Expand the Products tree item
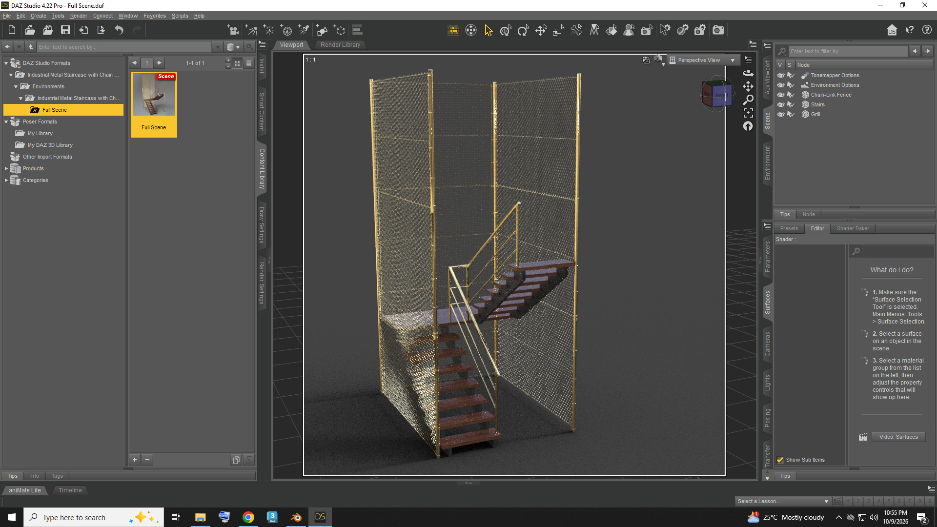The height and width of the screenshot is (527, 937). 6,168
